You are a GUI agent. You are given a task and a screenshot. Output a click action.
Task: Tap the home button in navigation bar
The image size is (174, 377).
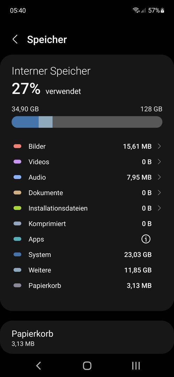click(87, 365)
